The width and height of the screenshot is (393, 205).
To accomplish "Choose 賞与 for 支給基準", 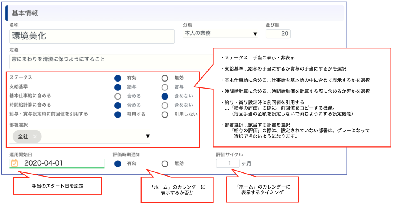I will point(165,87).
